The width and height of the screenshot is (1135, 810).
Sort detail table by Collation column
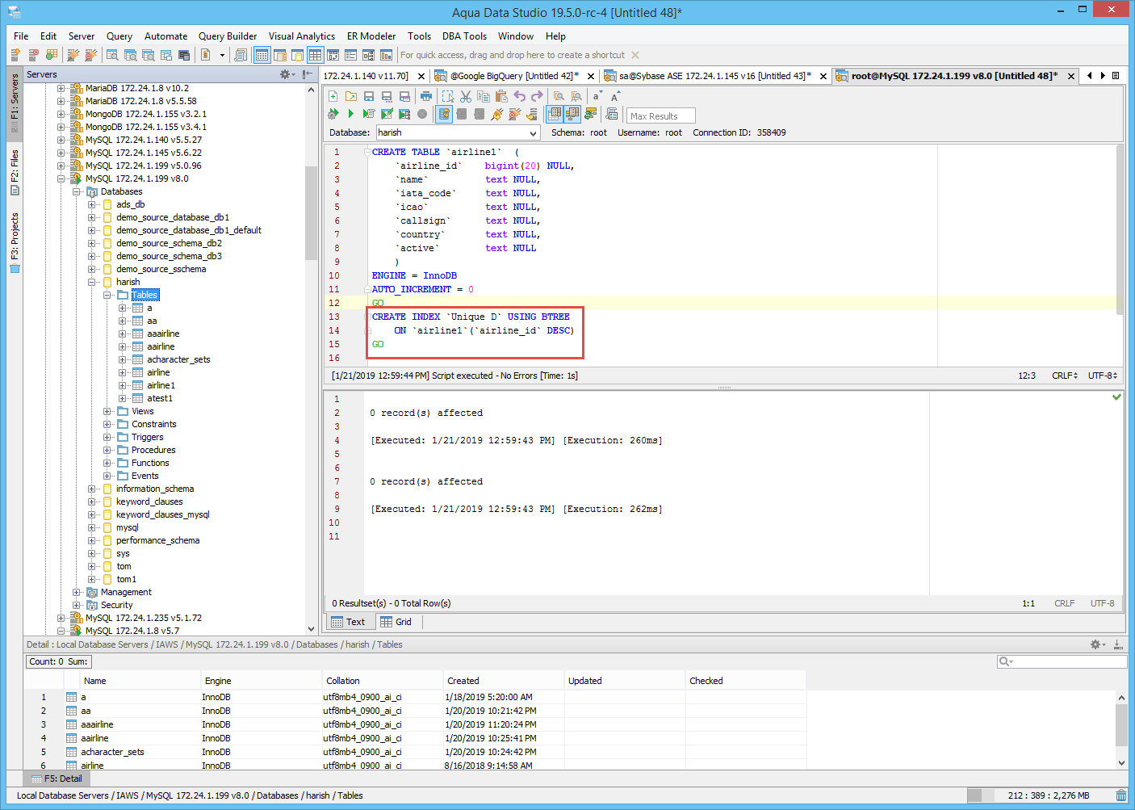[x=381, y=681]
